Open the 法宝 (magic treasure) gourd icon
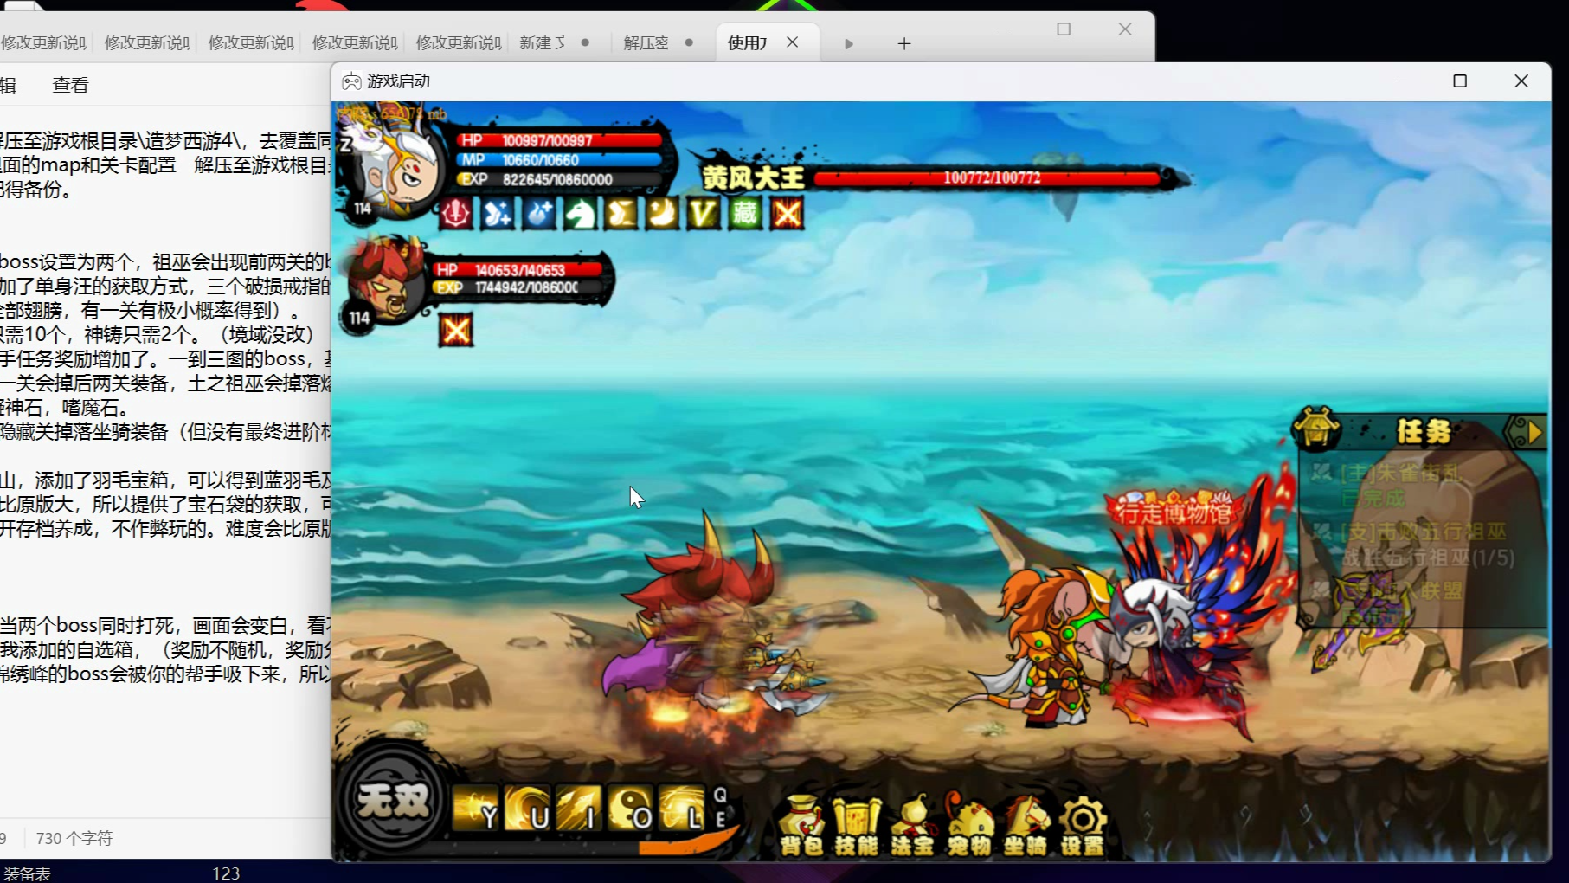Image resolution: width=1569 pixels, height=883 pixels. point(912,826)
